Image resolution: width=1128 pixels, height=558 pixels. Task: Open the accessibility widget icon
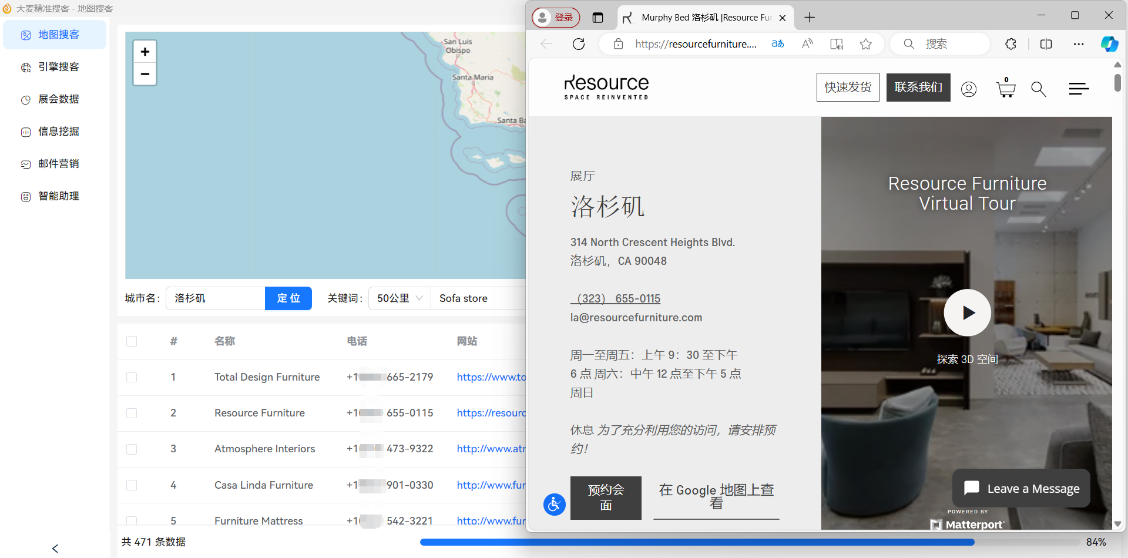[555, 504]
